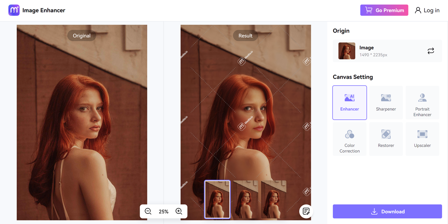The width and height of the screenshot is (448, 224).
Task: Select the Upscaler tool
Action: 422,139
